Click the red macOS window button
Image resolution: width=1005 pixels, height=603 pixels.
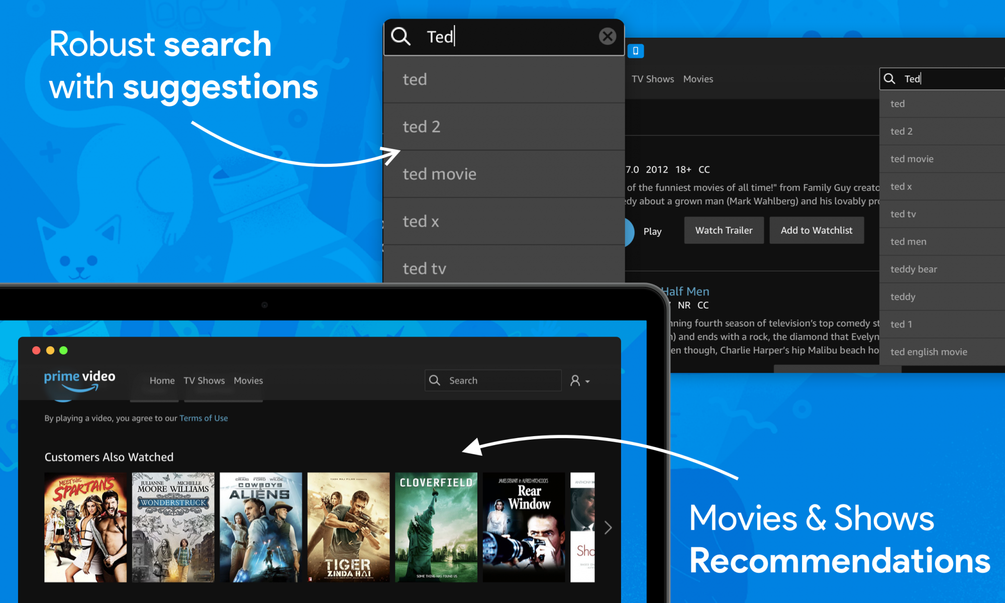click(36, 350)
